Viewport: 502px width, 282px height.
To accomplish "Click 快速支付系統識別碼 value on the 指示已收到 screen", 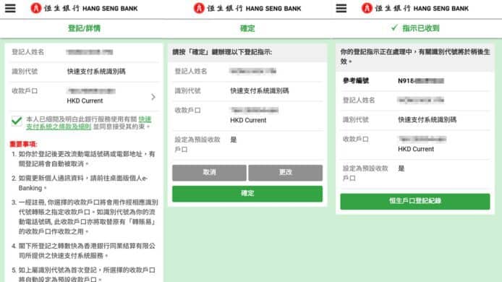I will pos(427,120).
